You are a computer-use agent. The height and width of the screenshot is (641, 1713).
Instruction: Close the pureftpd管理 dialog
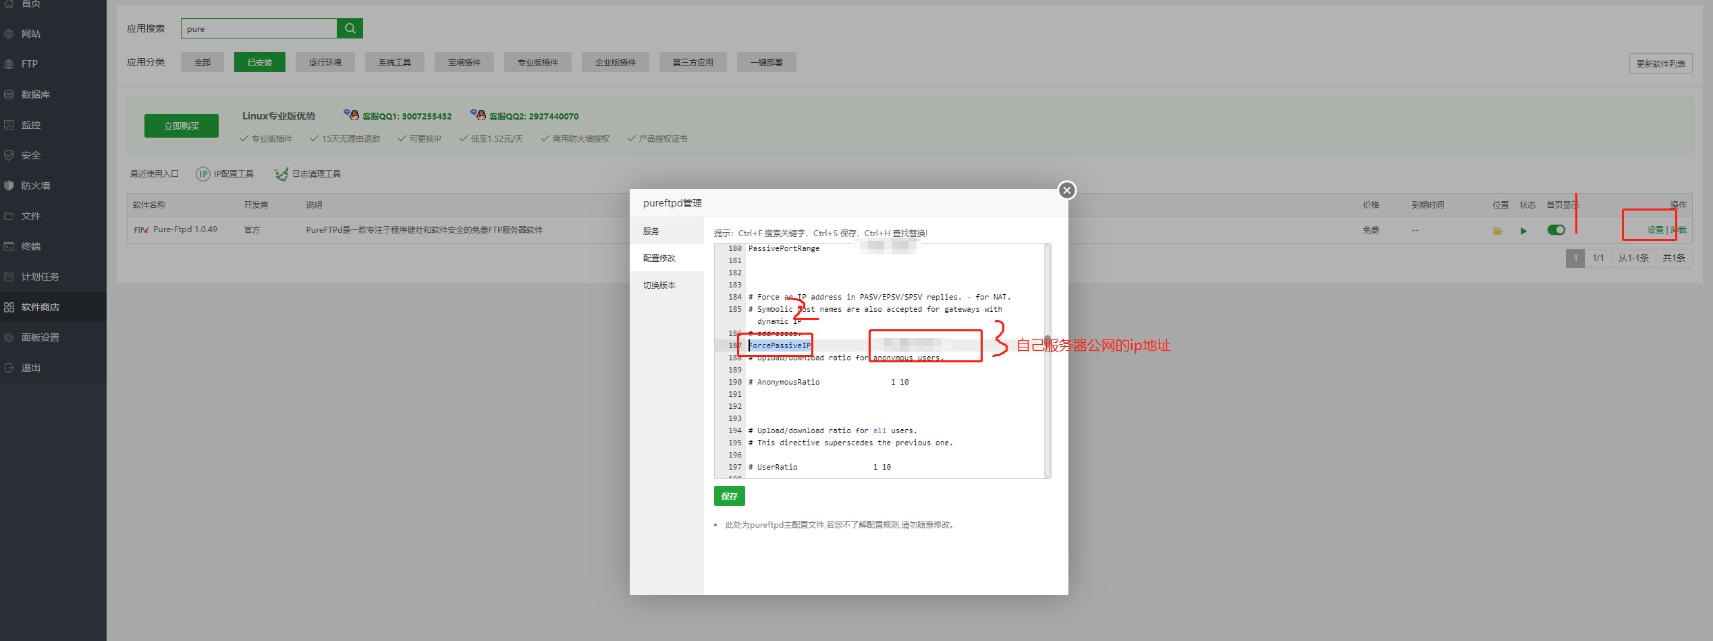click(1067, 190)
